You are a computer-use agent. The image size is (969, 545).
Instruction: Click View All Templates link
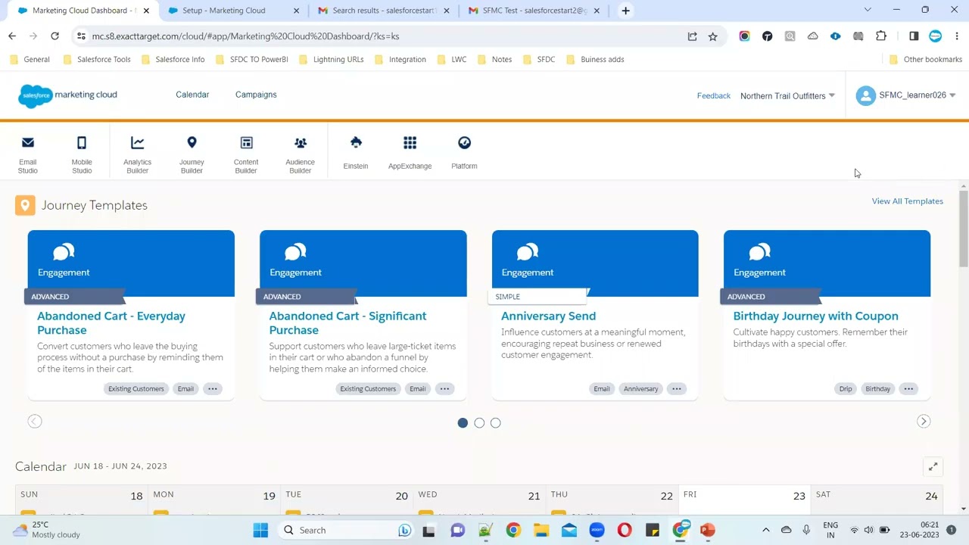907,201
